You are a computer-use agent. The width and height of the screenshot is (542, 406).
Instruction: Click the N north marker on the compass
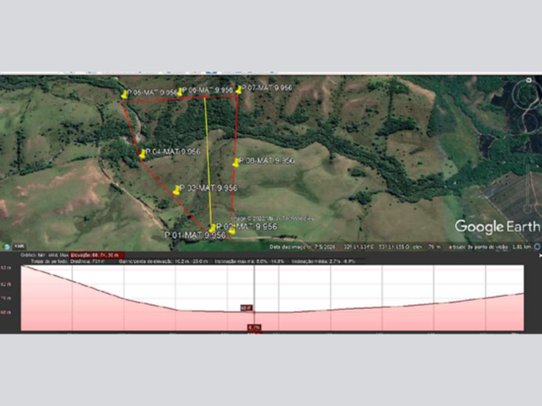528,80
